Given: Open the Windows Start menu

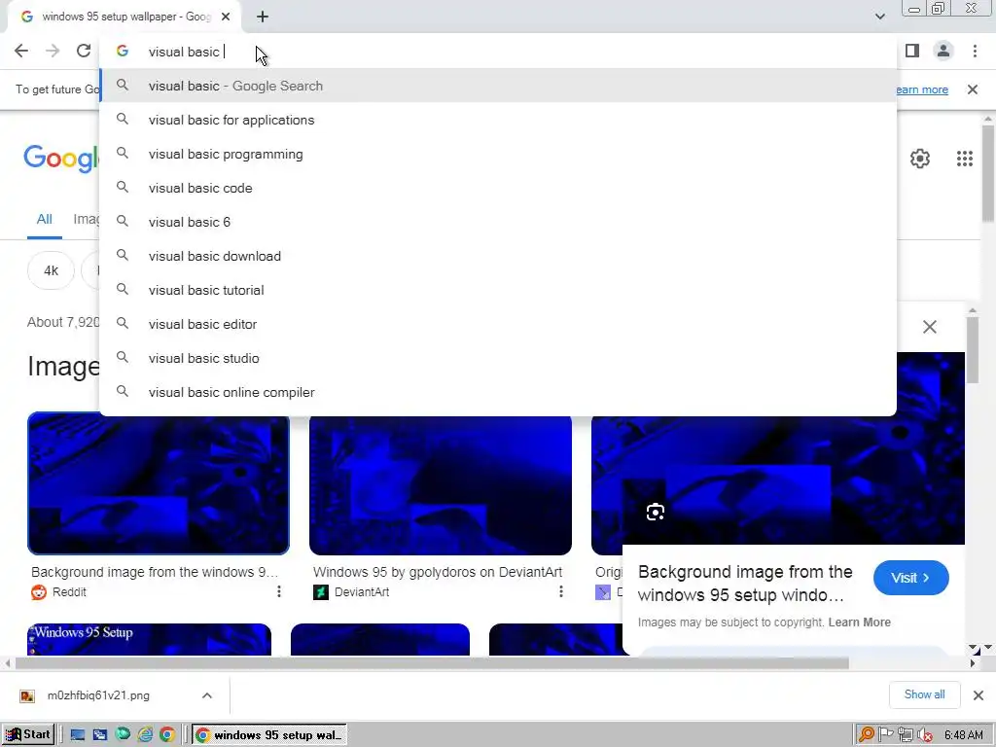Looking at the screenshot, I should coord(28,735).
